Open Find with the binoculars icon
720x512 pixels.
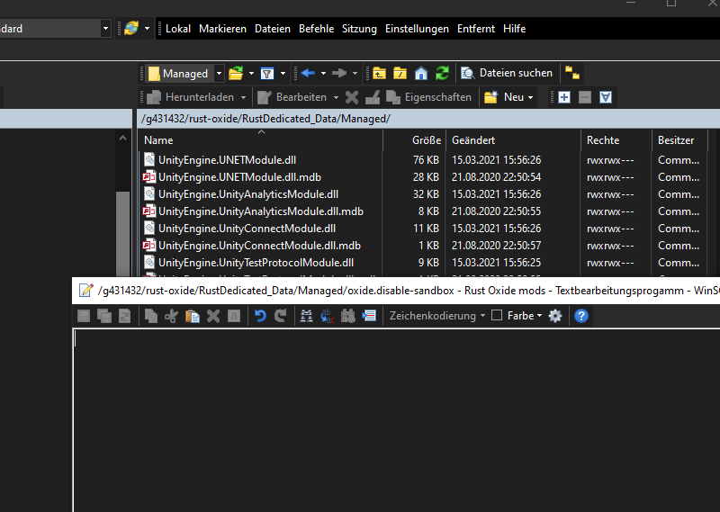pyautogui.click(x=307, y=316)
